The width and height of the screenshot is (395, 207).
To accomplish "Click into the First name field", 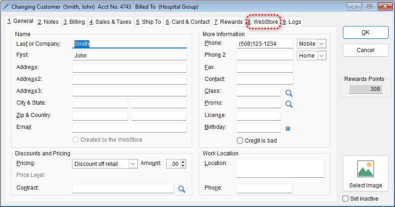I will [x=129, y=56].
